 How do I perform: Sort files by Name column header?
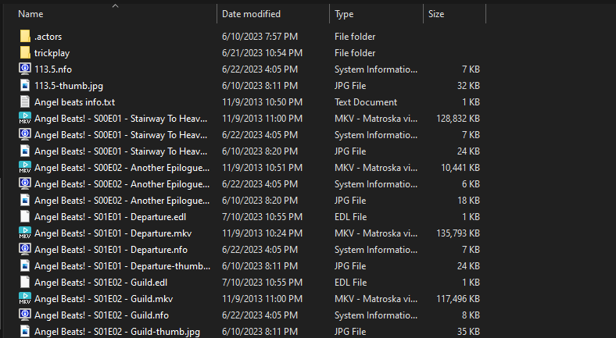(x=31, y=14)
